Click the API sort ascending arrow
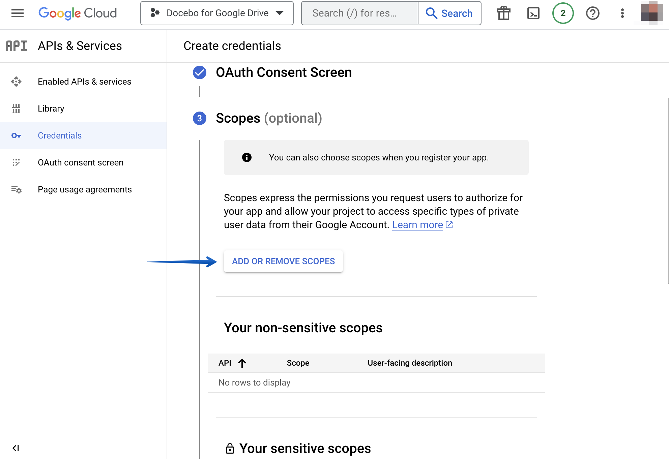This screenshot has width=669, height=459. coord(242,363)
